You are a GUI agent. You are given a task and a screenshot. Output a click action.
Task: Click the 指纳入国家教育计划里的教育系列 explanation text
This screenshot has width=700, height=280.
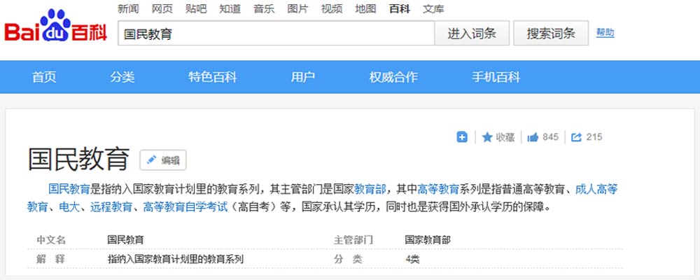(176, 259)
